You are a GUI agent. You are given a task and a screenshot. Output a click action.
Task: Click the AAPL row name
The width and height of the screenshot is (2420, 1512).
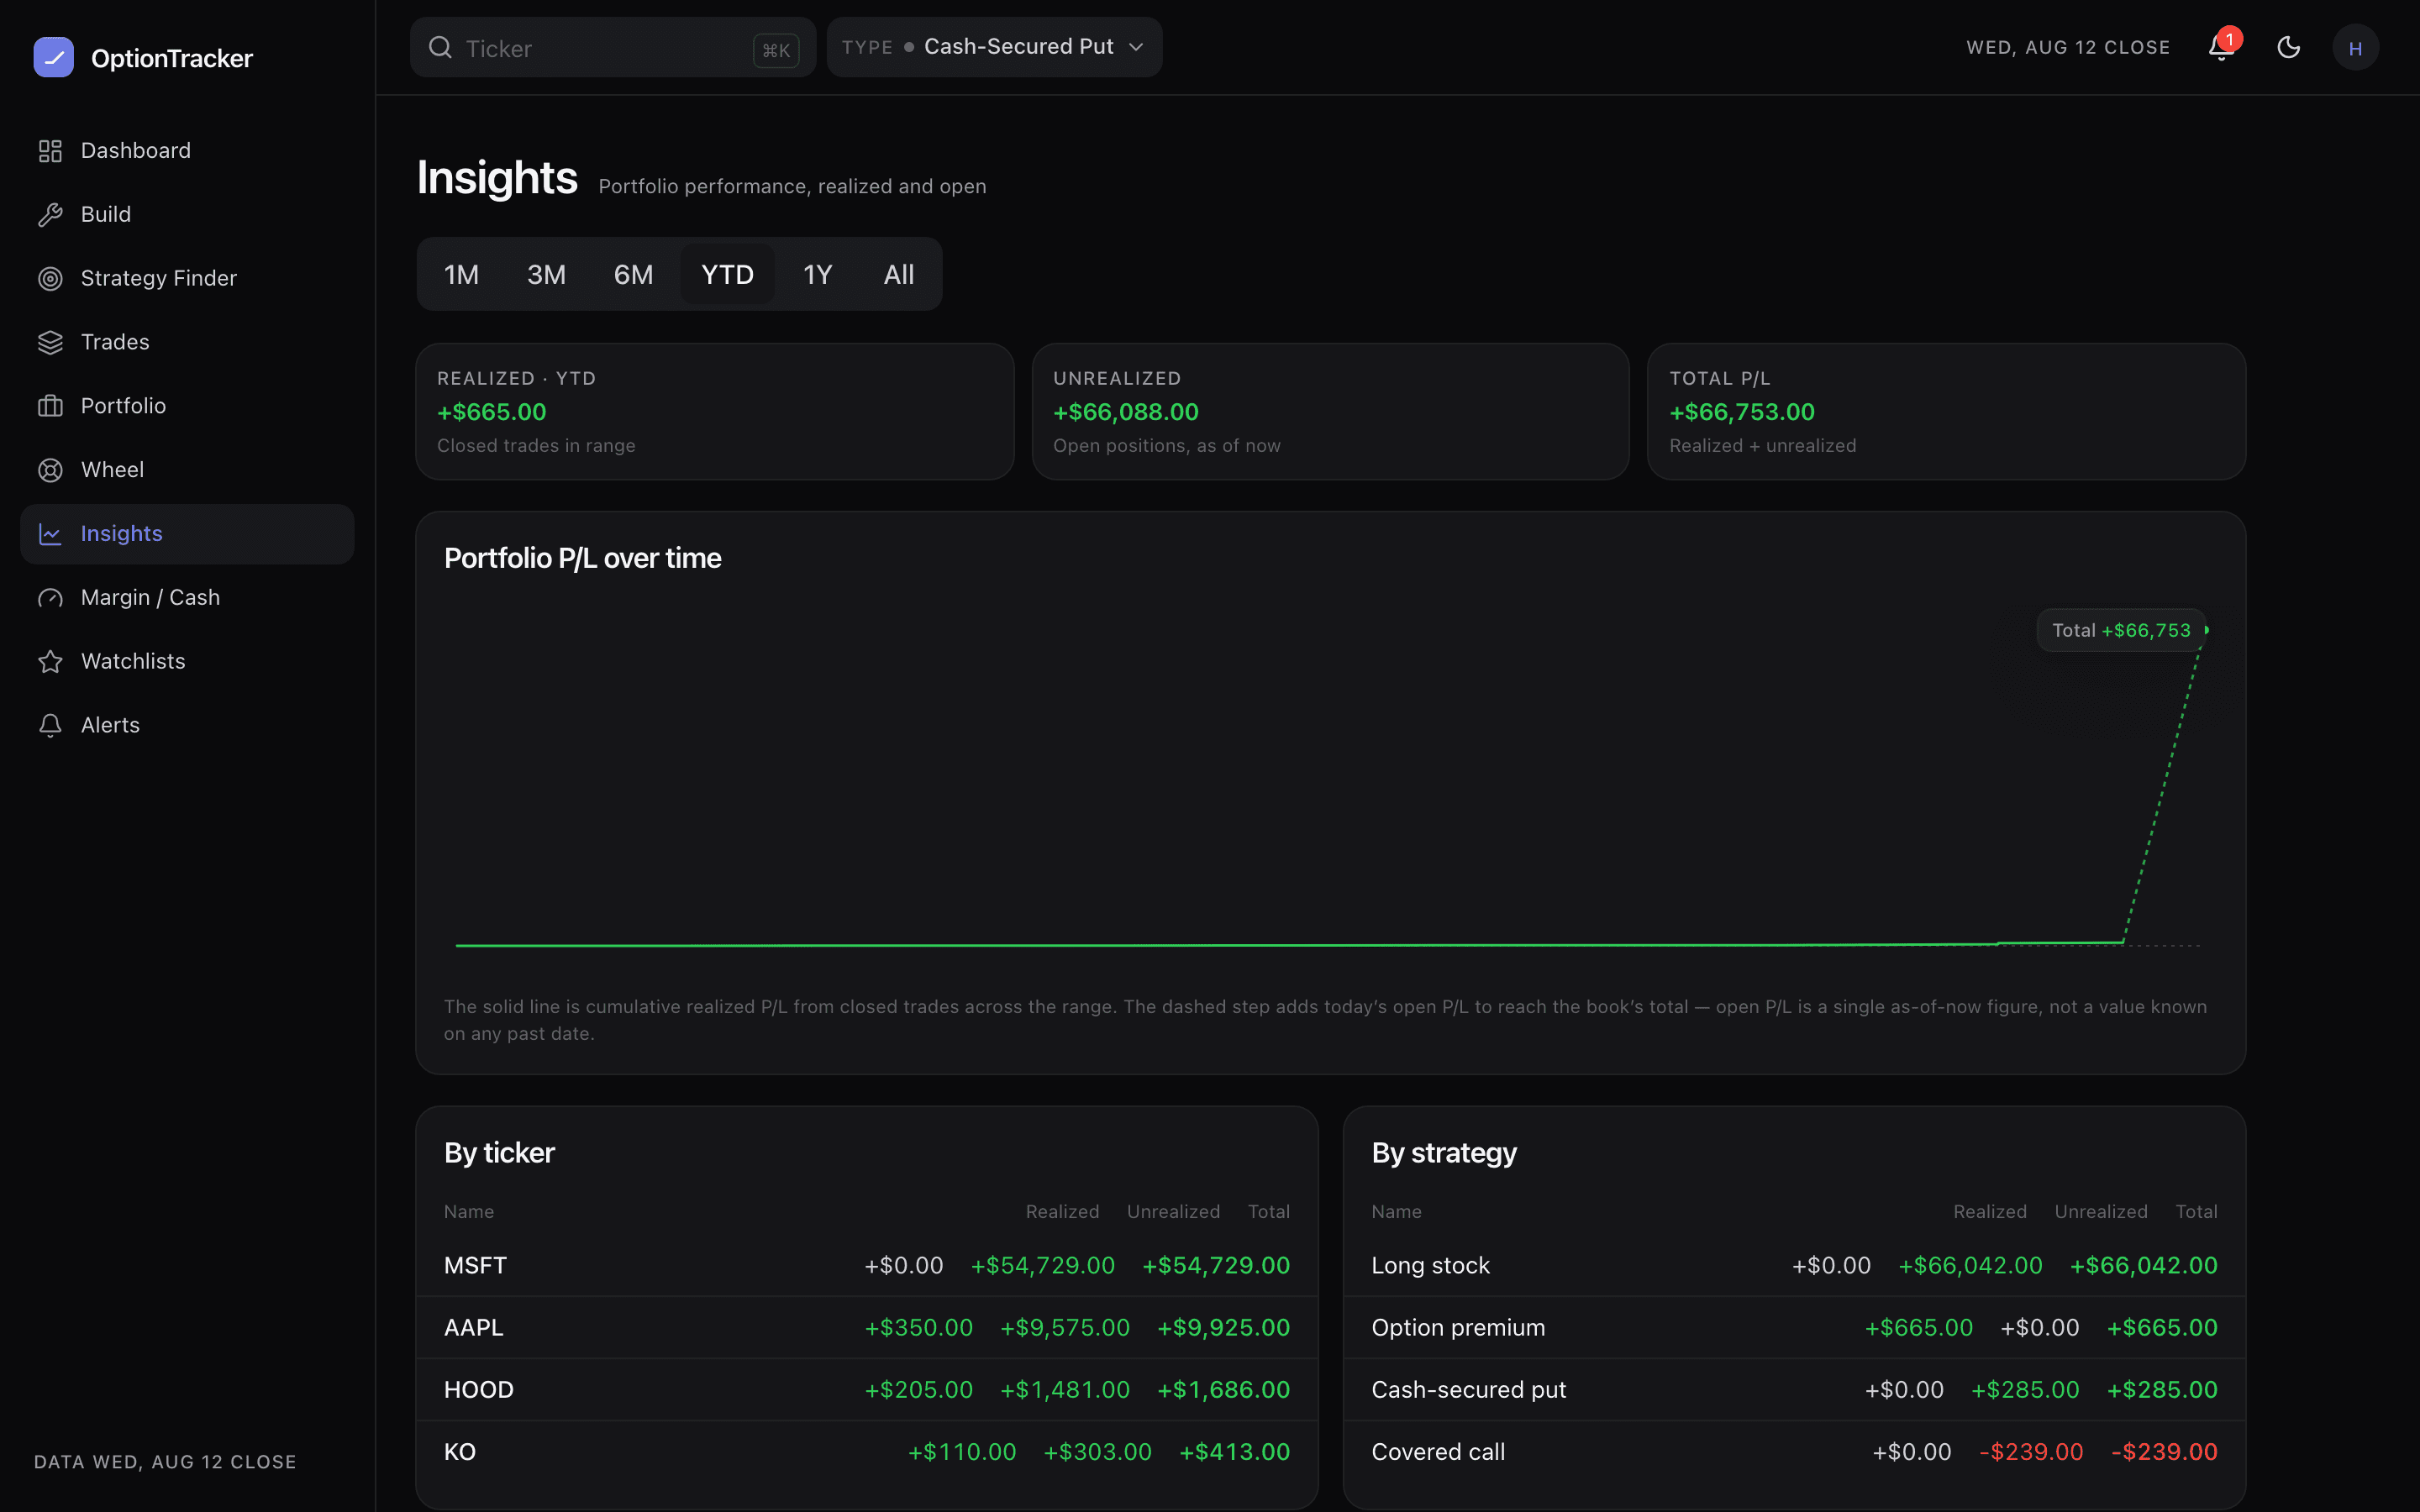(473, 1328)
